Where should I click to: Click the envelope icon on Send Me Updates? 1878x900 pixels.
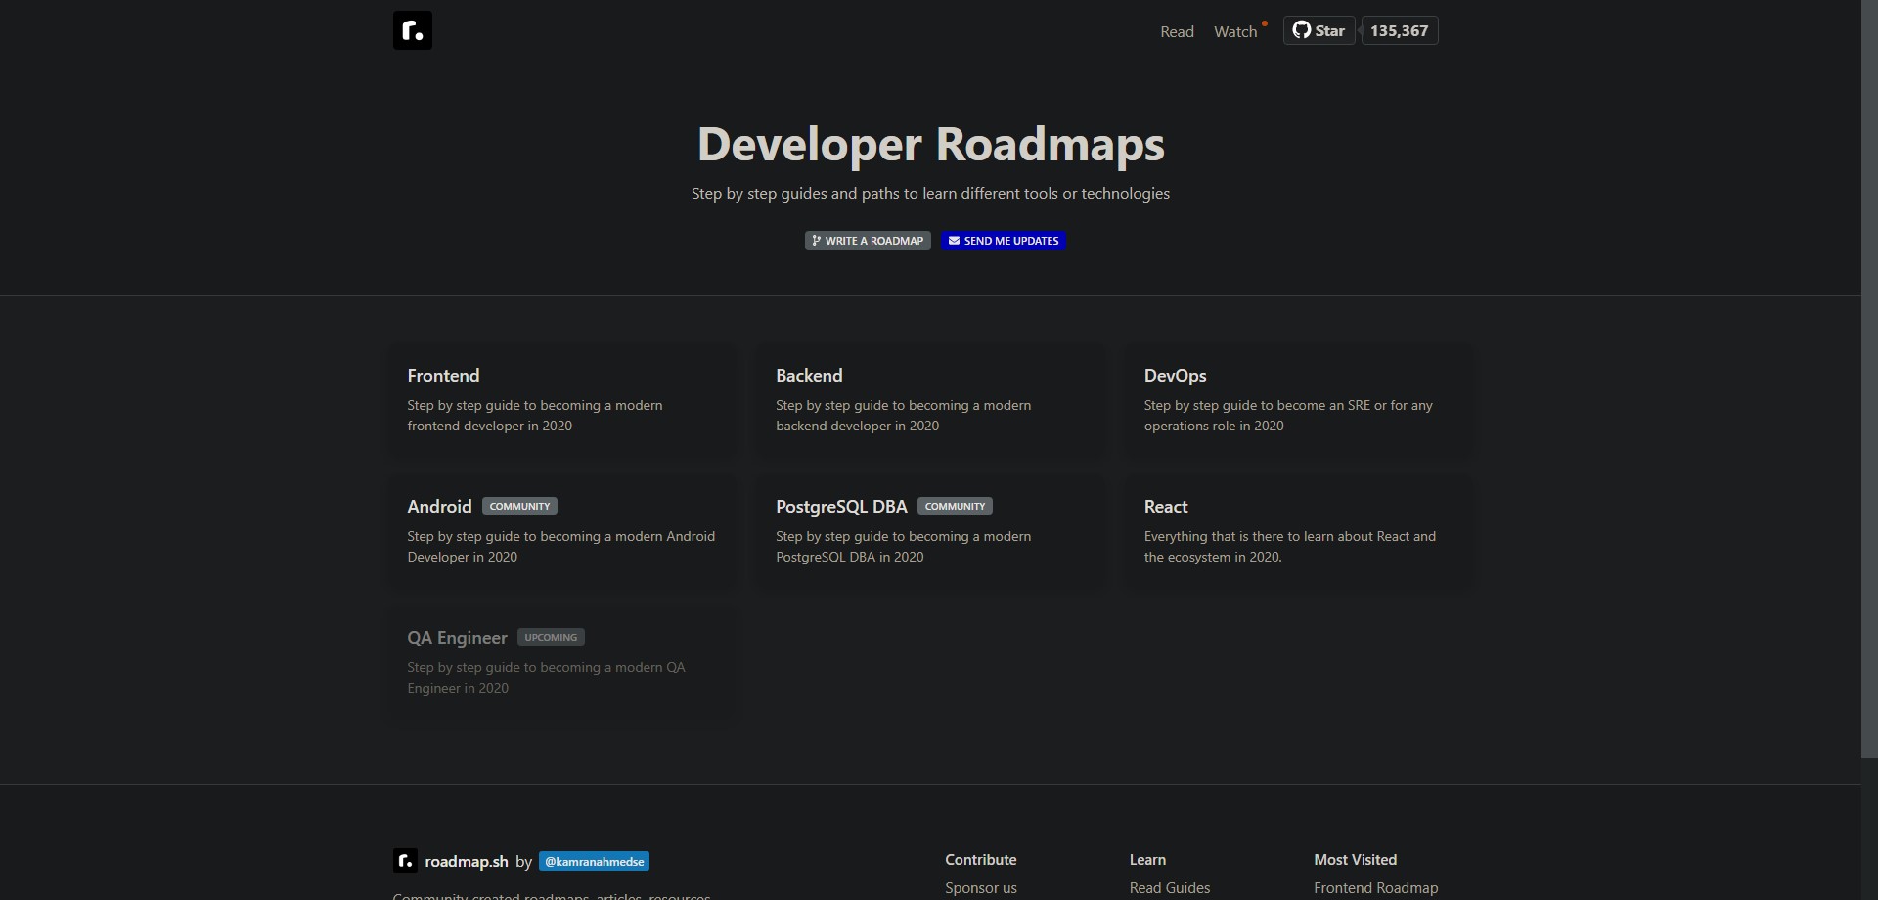click(954, 241)
